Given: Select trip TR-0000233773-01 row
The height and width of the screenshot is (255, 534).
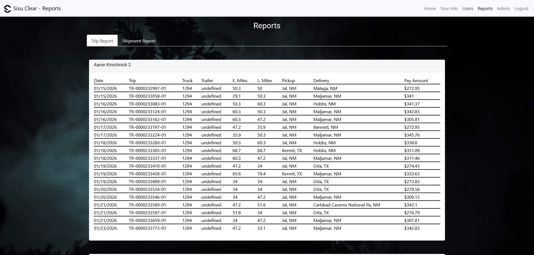Looking at the screenshot, I should coord(147,228).
